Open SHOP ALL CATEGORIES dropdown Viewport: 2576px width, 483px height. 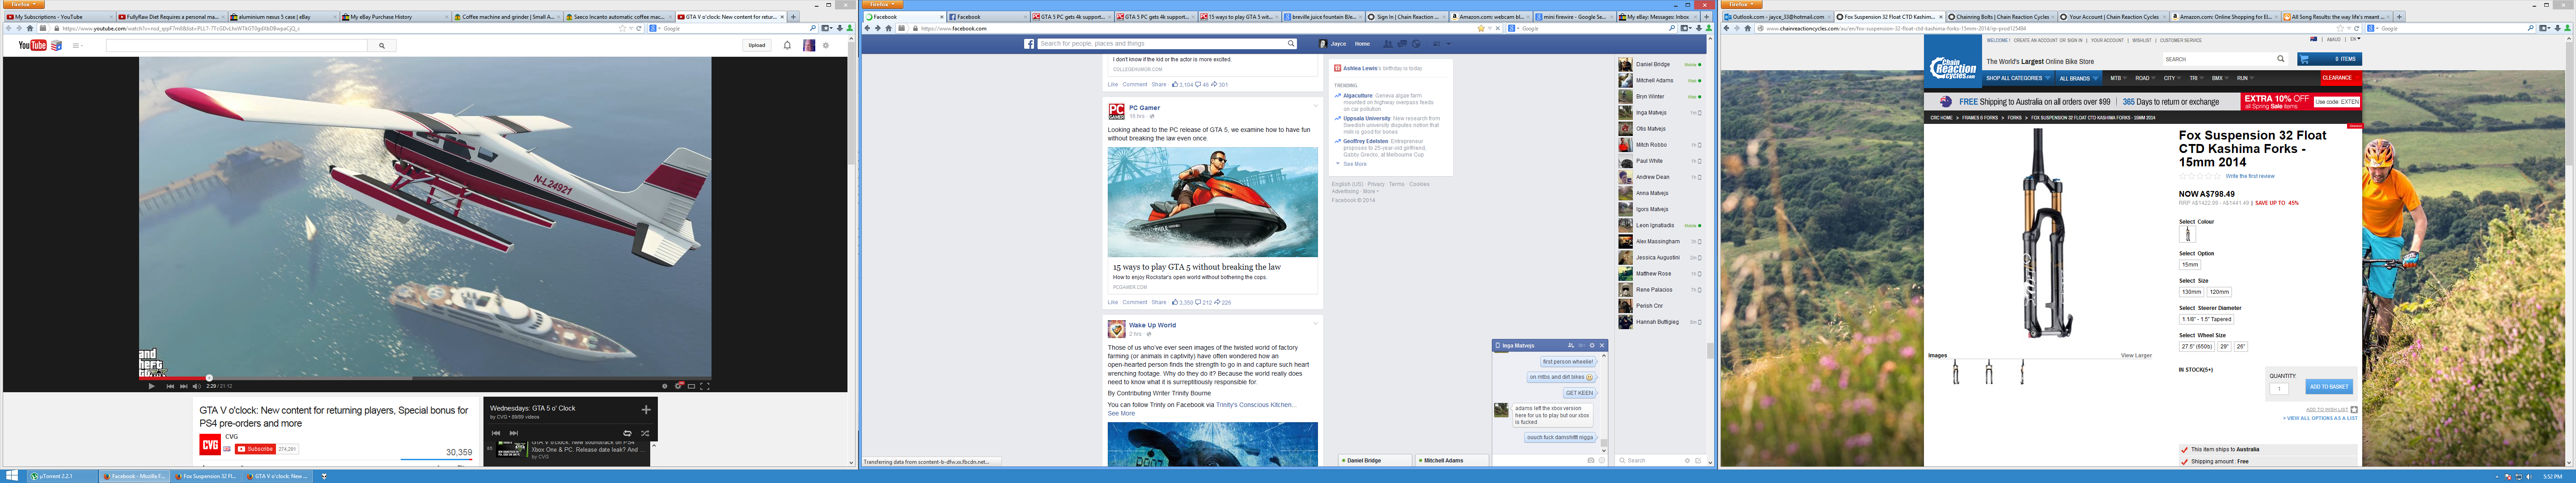click(2018, 78)
